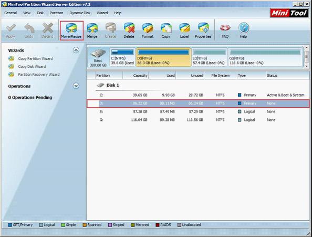
Task: Click the Label partition icon
Action: coord(184,28)
